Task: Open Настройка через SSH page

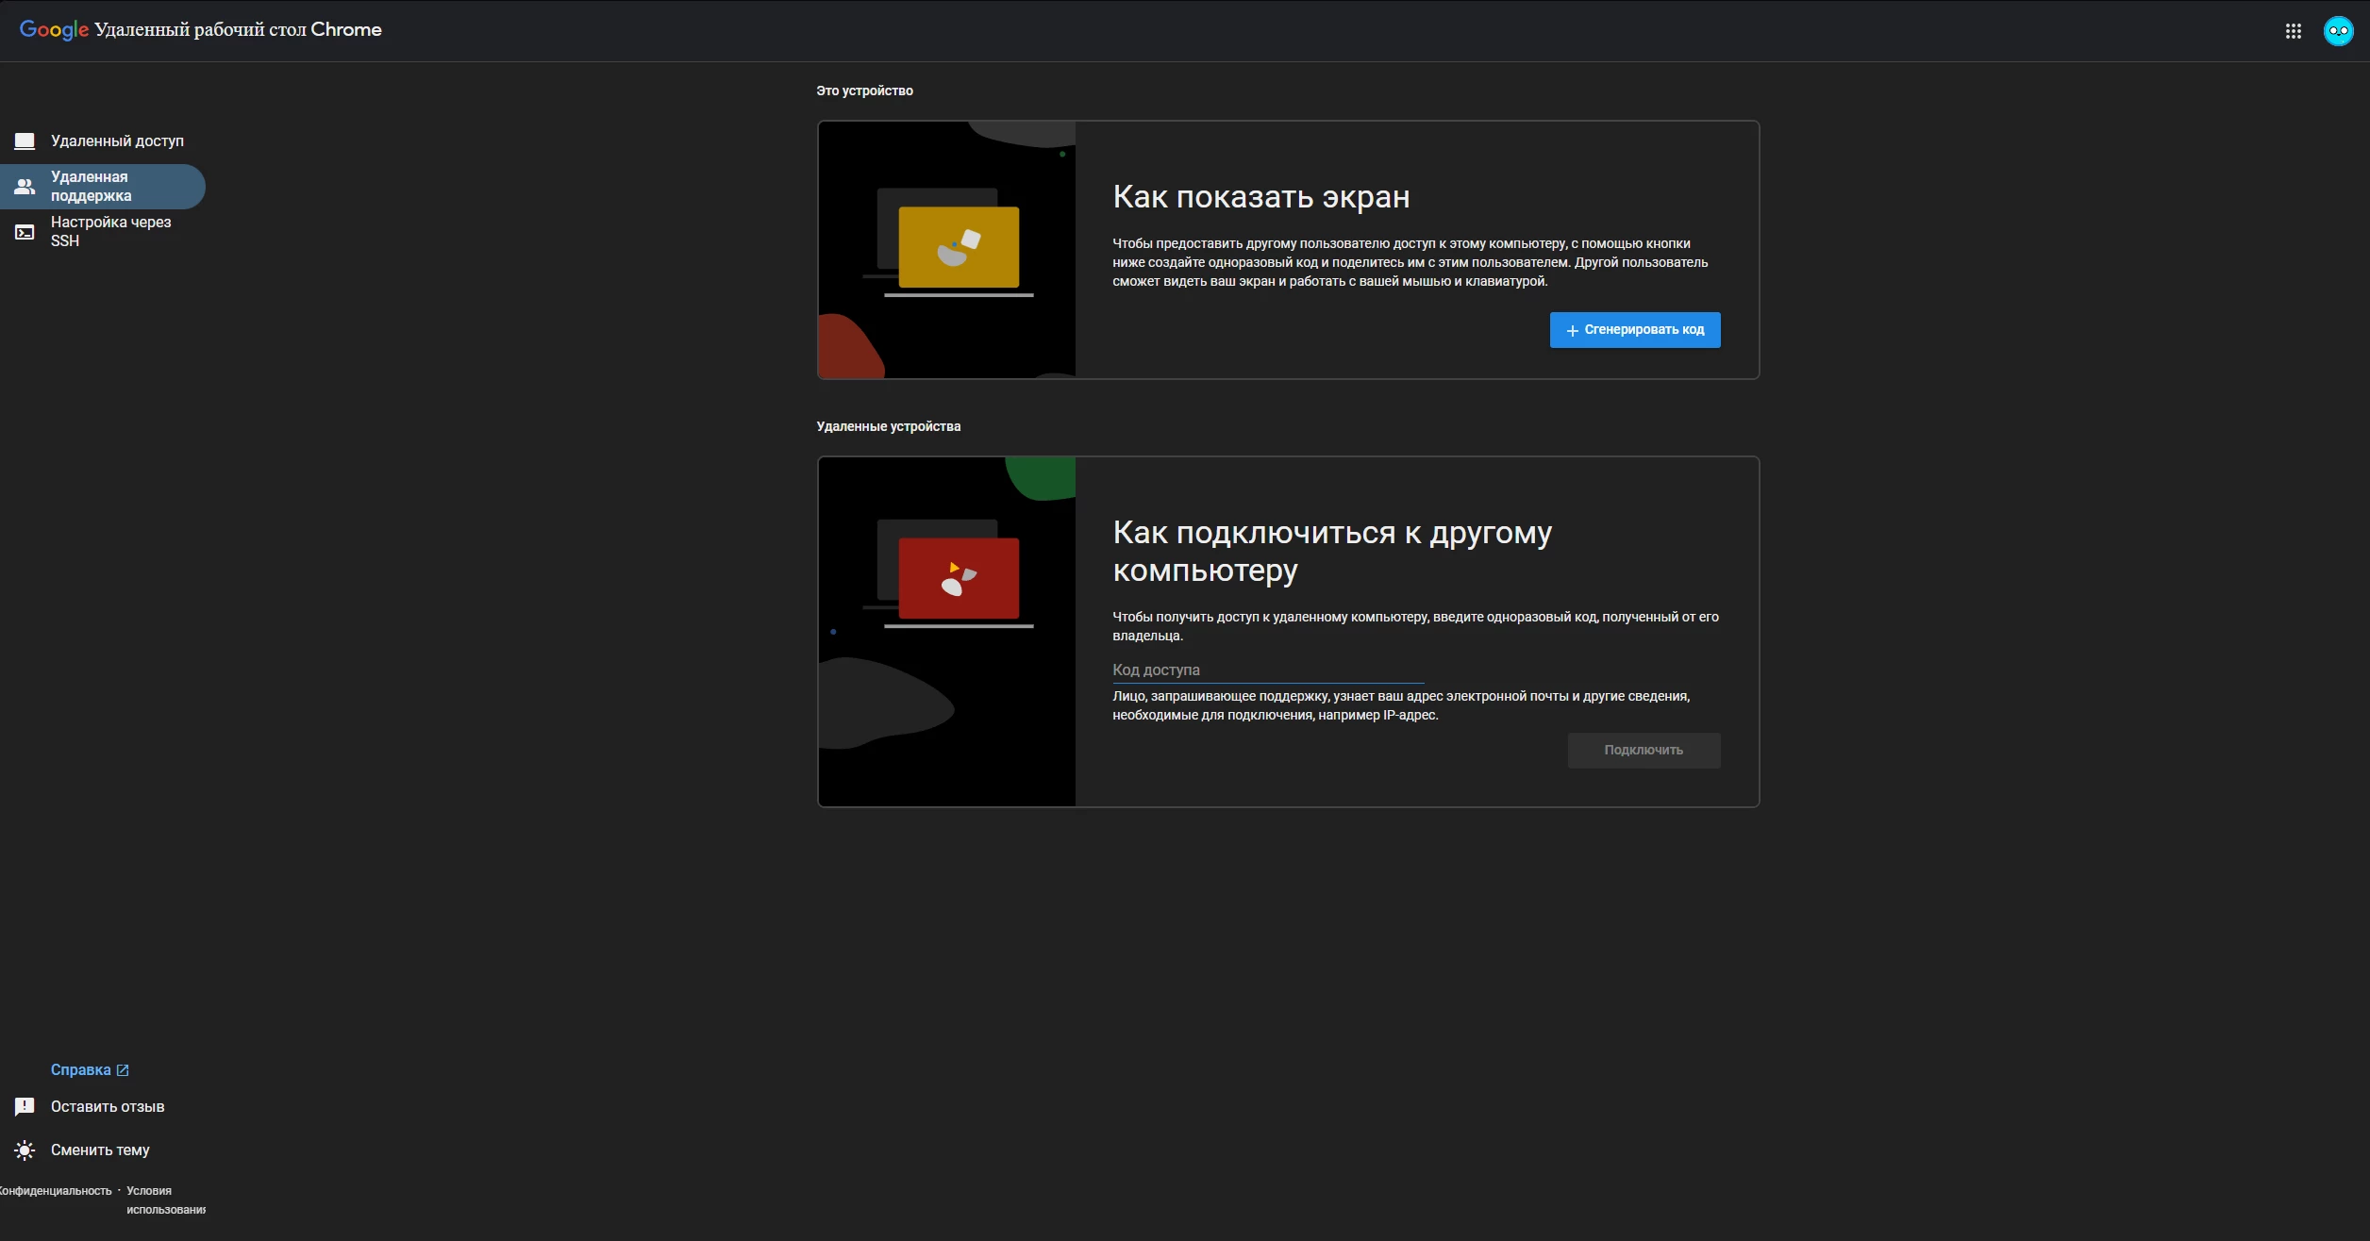Action: (x=110, y=232)
